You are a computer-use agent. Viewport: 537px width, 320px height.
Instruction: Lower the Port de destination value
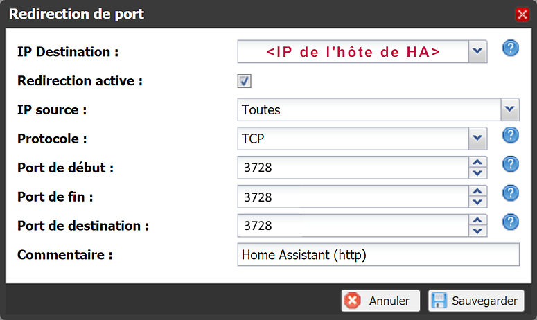477,231
